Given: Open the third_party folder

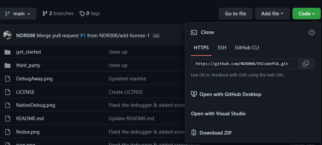Looking at the screenshot, I should click(x=28, y=65).
